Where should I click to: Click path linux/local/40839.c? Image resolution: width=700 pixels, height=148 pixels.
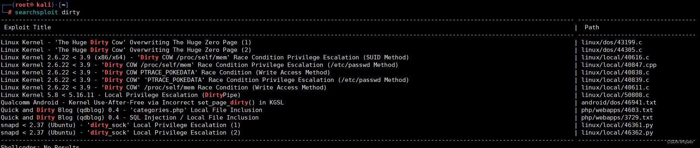[x=615, y=80]
